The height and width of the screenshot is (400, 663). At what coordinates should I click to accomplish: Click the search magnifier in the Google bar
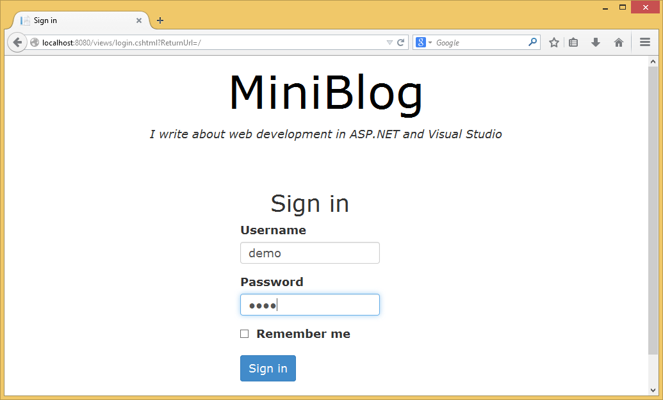[532, 42]
